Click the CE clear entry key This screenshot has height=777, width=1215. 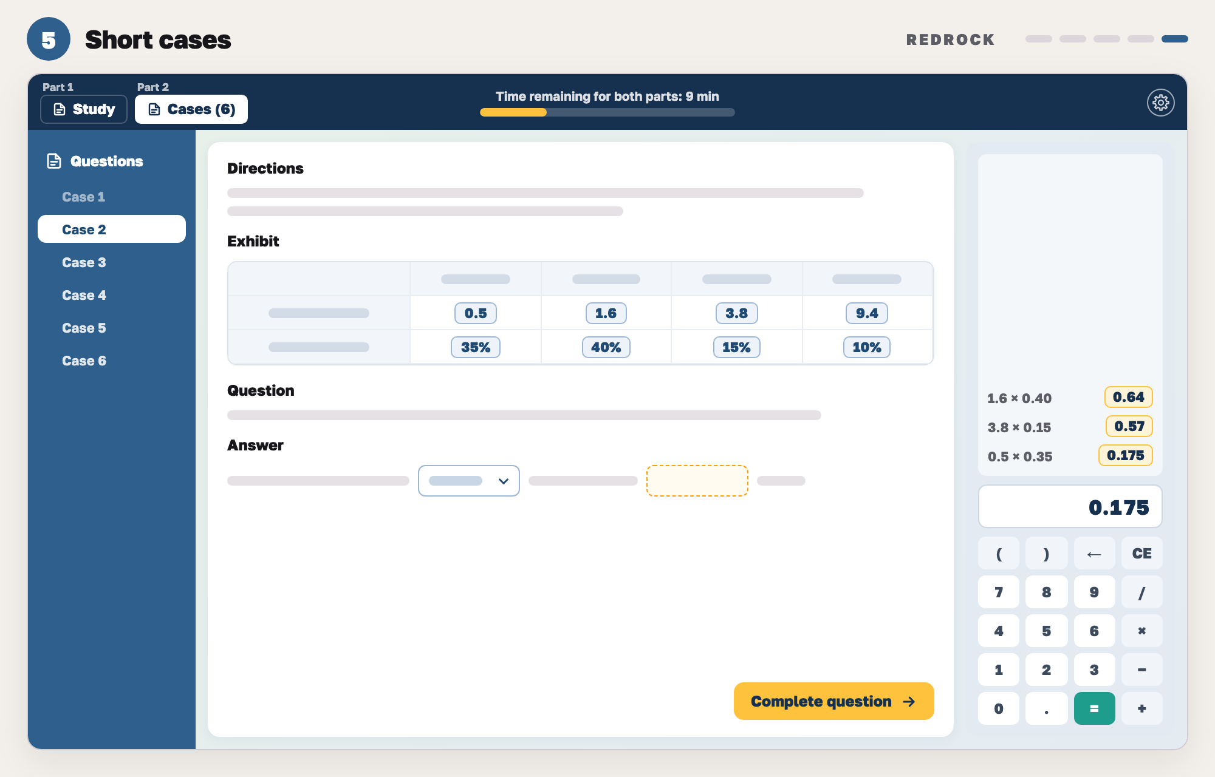click(1141, 553)
